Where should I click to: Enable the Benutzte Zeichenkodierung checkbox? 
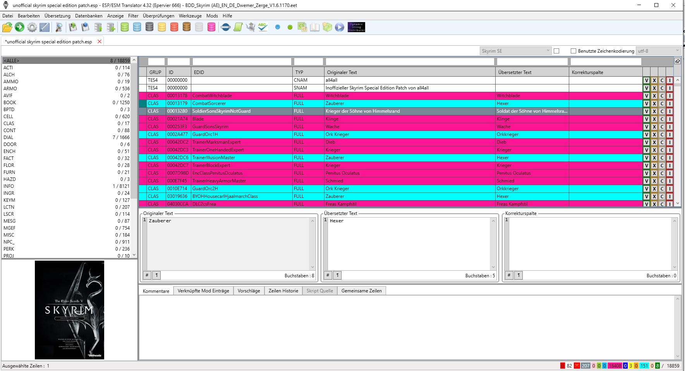pos(573,51)
